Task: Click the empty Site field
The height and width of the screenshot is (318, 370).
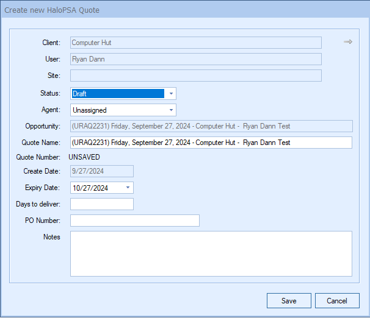Action: tap(196, 76)
